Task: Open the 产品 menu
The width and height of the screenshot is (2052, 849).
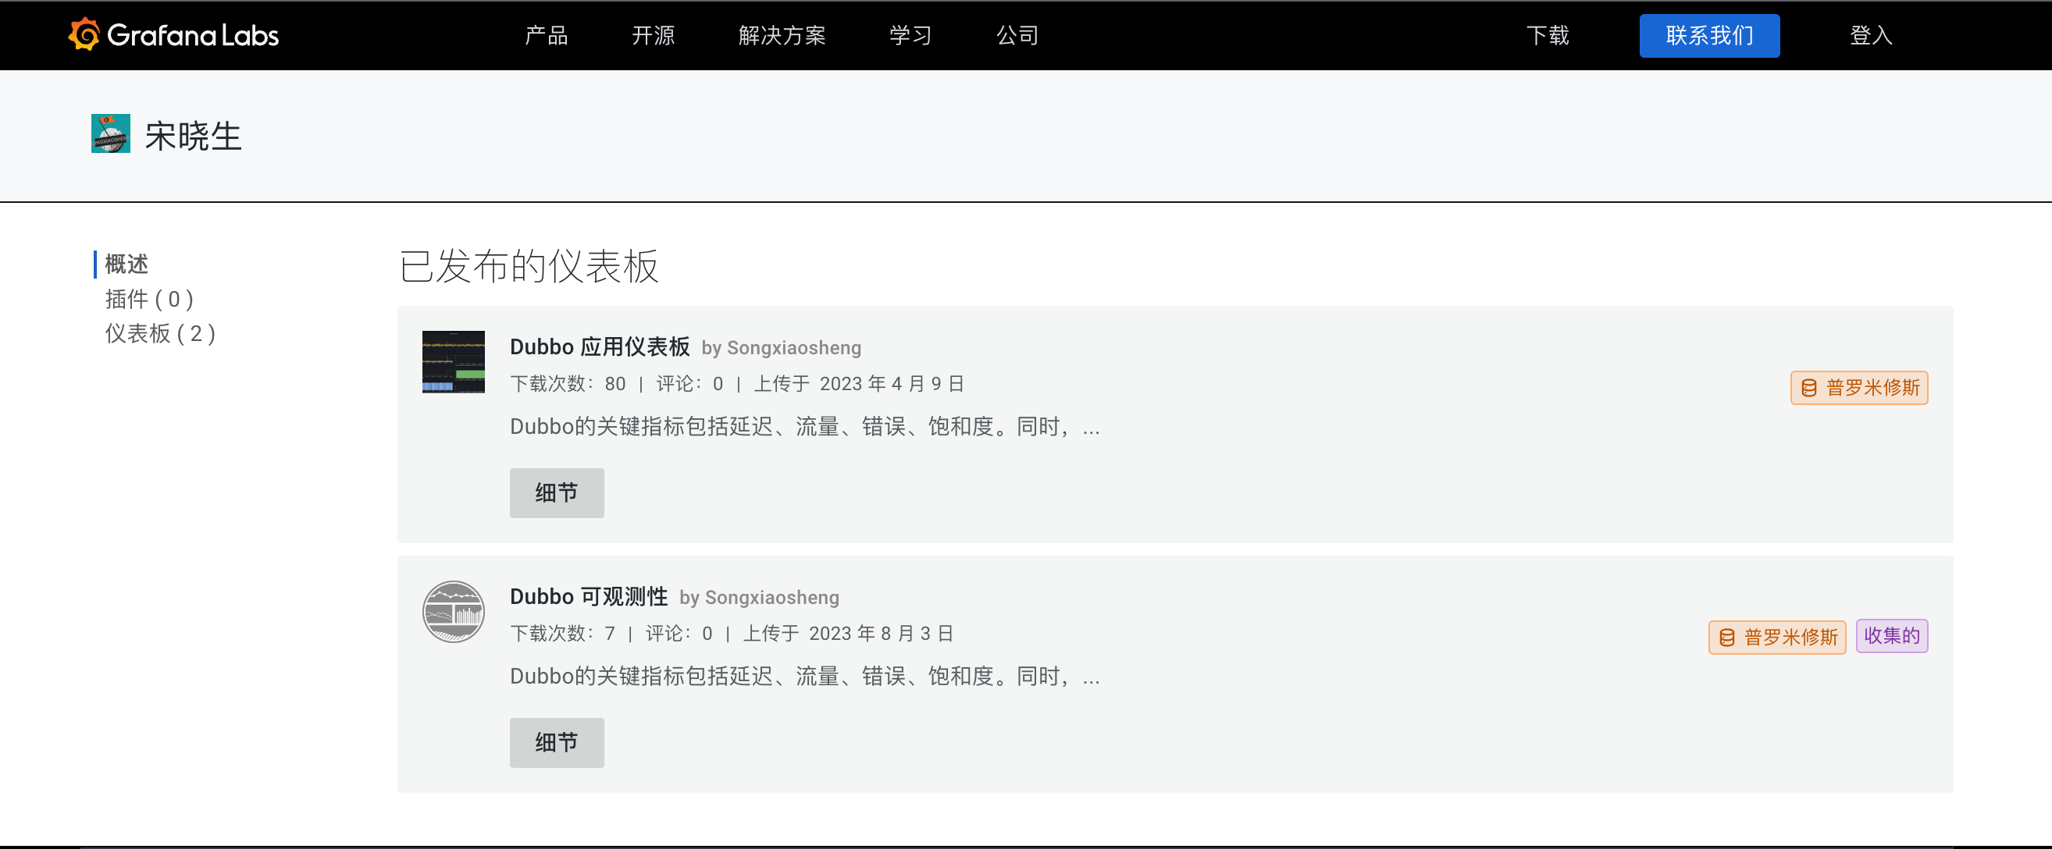Action: [547, 36]
